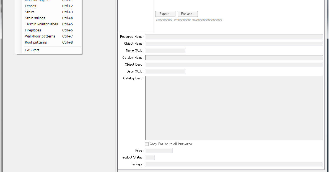Screen dimensions: 329x172
Task: Open Terrain Paintbrushes cloning option
Action: pos(41,24)
